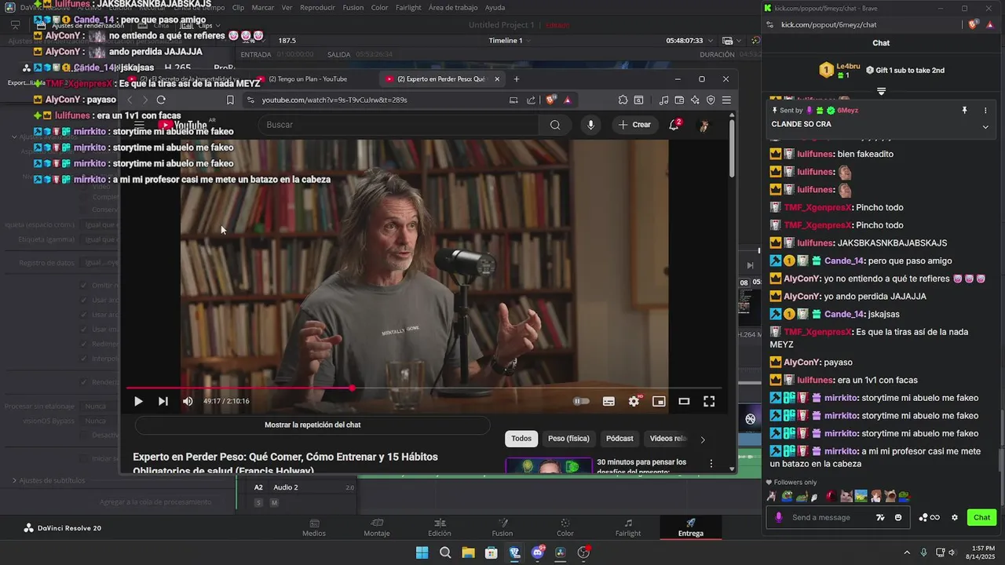Click Le4bru top gifter name
Image resolution: width=1005 pixels, height=565 pixels.
[848, 66]
